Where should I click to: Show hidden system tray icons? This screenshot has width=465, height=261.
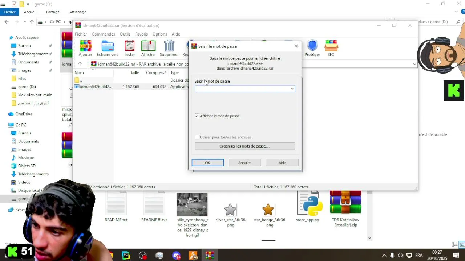pos(384,256)
